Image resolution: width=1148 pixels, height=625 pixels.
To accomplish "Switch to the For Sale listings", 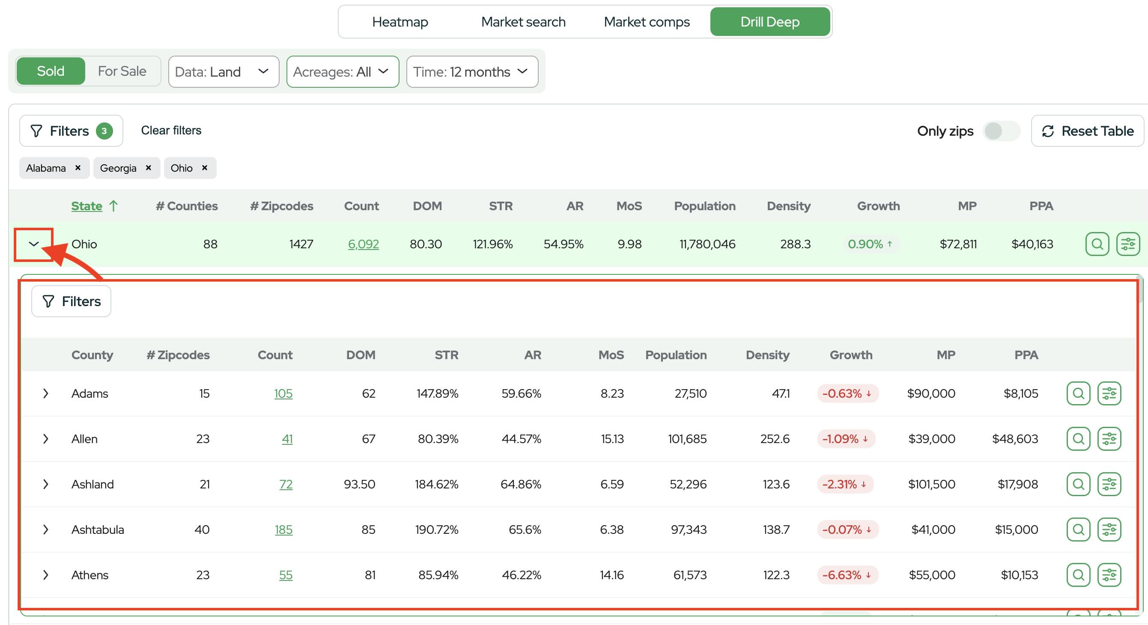I will (122, 71).
